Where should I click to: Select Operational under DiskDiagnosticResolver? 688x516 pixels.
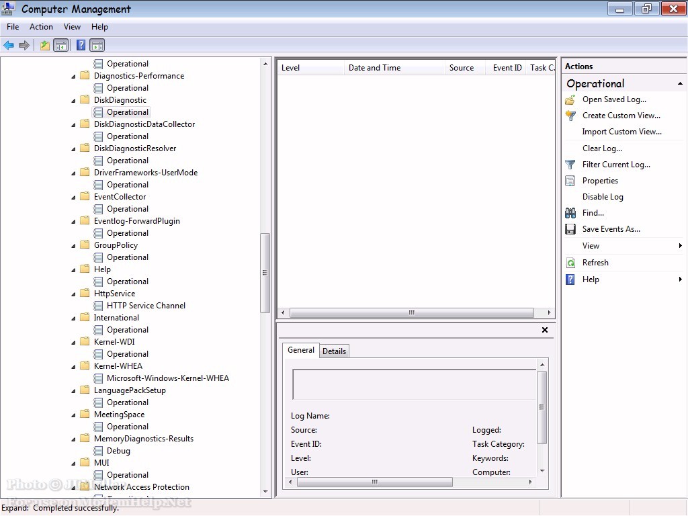pyautogui.click(x=128, y=161)
